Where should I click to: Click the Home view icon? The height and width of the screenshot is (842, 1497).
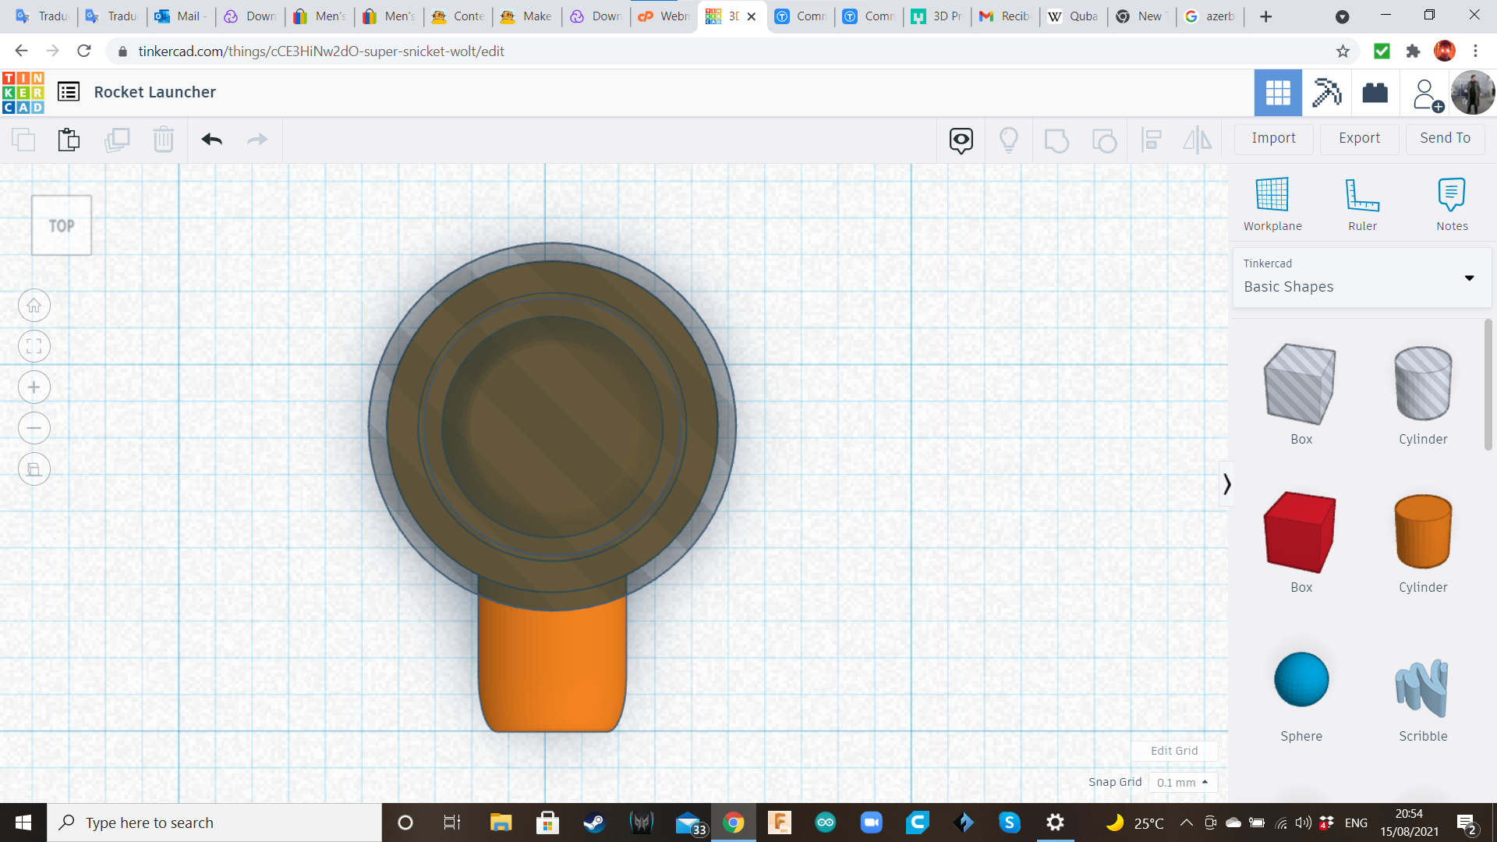(x=34, y=306)
